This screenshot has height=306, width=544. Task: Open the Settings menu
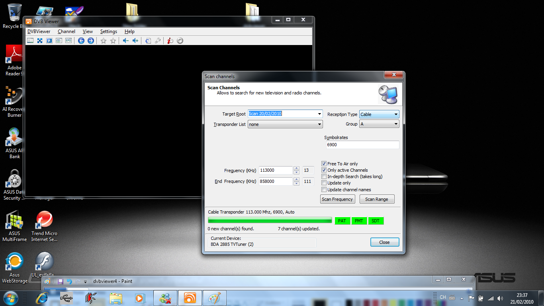click(x=109, y=31)
